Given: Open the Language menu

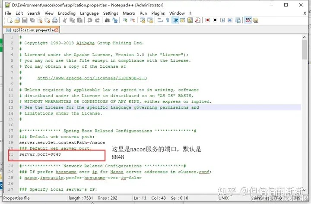Looking at the screenshot, I should click(x=89, y=13).
